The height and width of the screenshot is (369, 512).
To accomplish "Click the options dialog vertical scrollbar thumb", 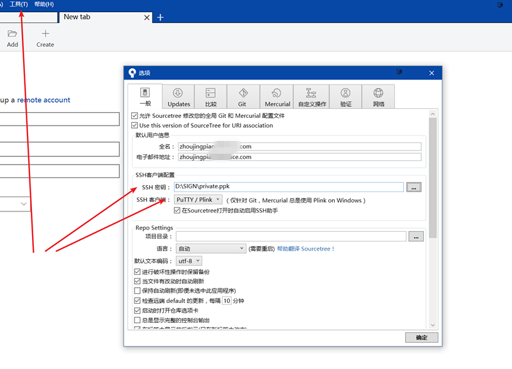I will coord(433,178).
